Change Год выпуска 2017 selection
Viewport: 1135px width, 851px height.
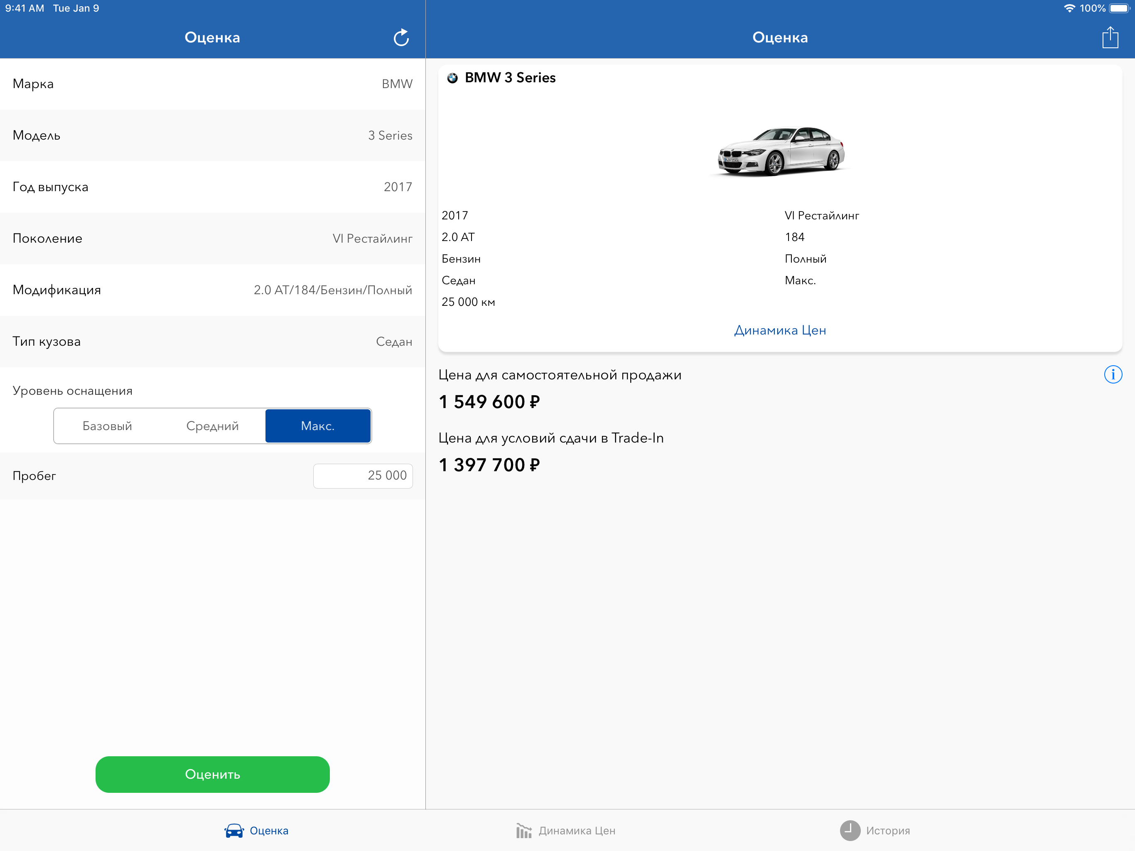[x=212, y=187]
